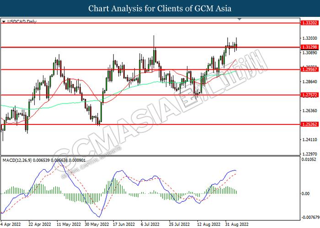Click the 6 Jul 2022 date label
The height and width of the screenshot is (228, 320).
click(x=150, y=224)
